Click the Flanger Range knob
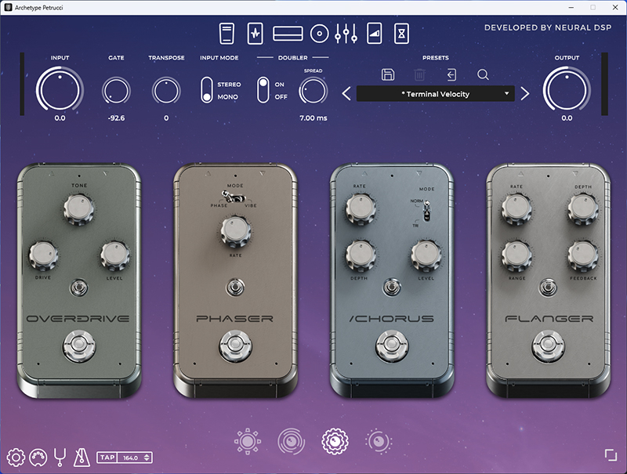This screenshot has height=474, width=627. coord(516,255)
